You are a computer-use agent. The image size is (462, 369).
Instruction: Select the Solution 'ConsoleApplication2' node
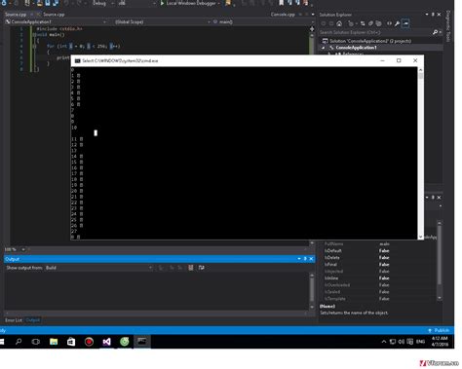coord(370,41)
